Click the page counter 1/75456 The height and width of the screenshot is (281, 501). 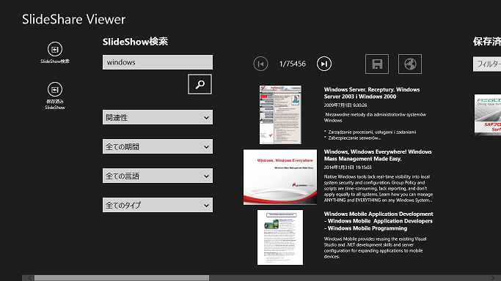coord(293,64)
